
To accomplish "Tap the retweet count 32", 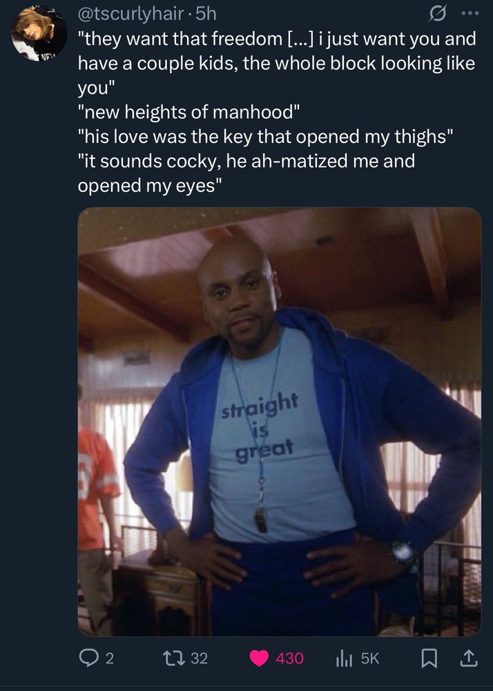I will [x=199, y=659].
